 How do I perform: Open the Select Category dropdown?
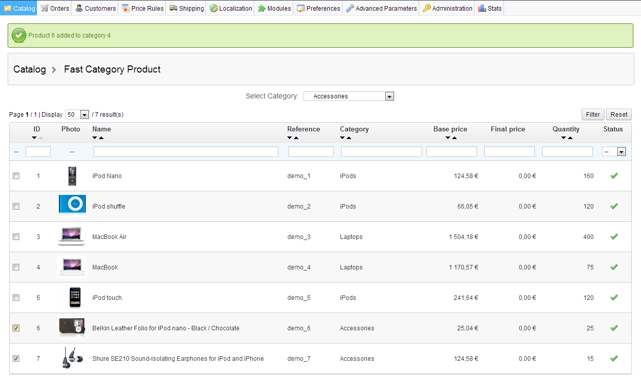pos(348,96)
